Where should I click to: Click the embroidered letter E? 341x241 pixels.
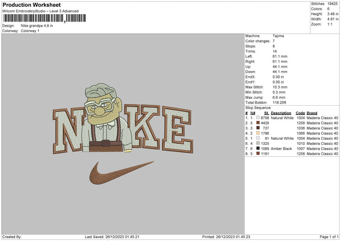(x=177, y=130)
